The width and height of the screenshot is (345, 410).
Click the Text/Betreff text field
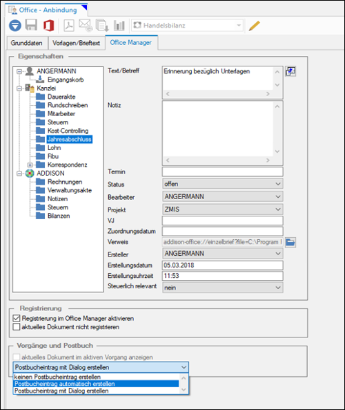[218, 78]
